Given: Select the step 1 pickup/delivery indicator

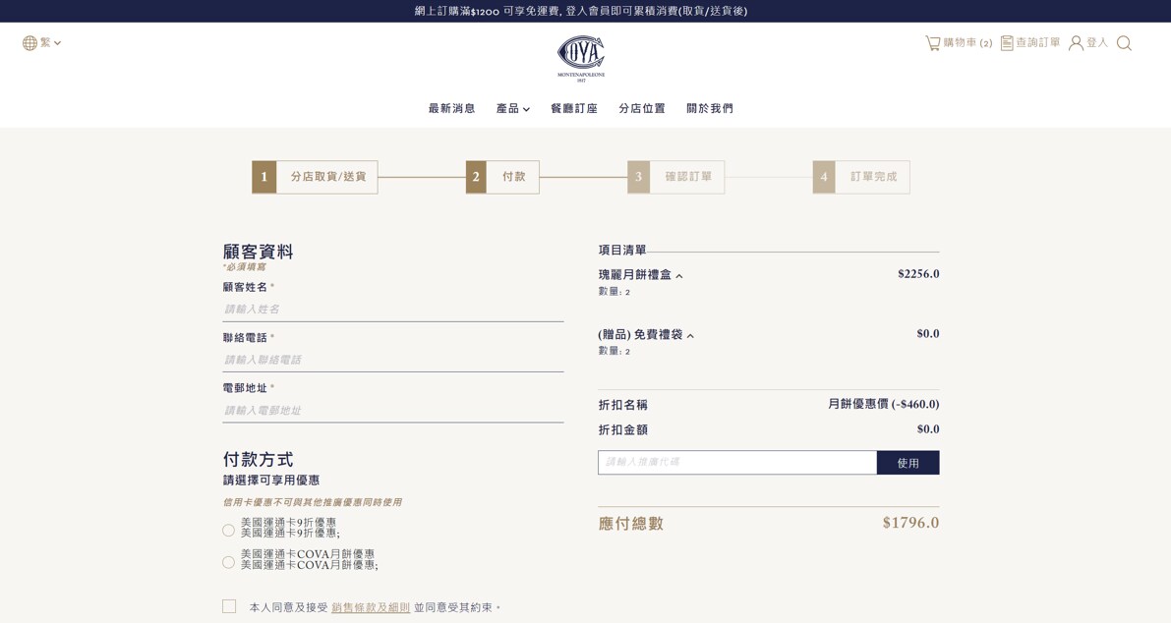Looking at the screenshot, I should click(x=315, y=177).
